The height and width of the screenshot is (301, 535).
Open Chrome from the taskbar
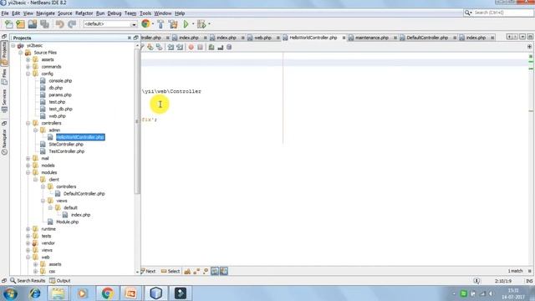[107, 293]
